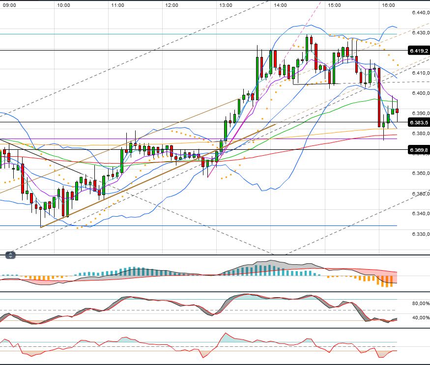
Task: Click the 6.380,0 price axis label
Action: coord(421,133)
